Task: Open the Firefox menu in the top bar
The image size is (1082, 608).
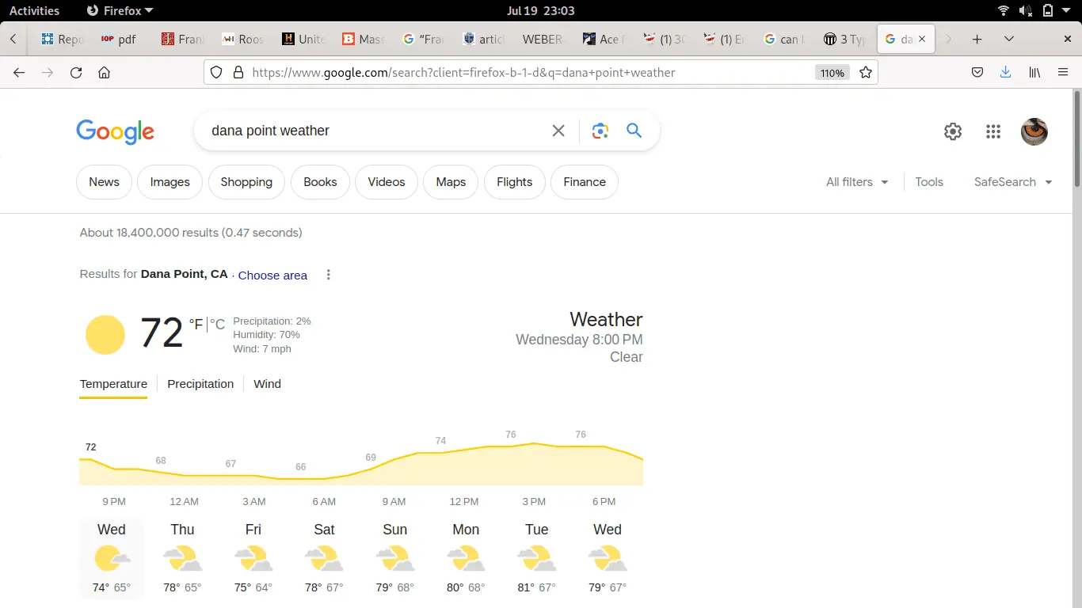Action: (x=119, y=10)
